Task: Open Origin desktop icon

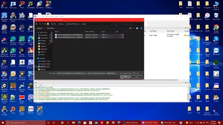Action: 13,110
